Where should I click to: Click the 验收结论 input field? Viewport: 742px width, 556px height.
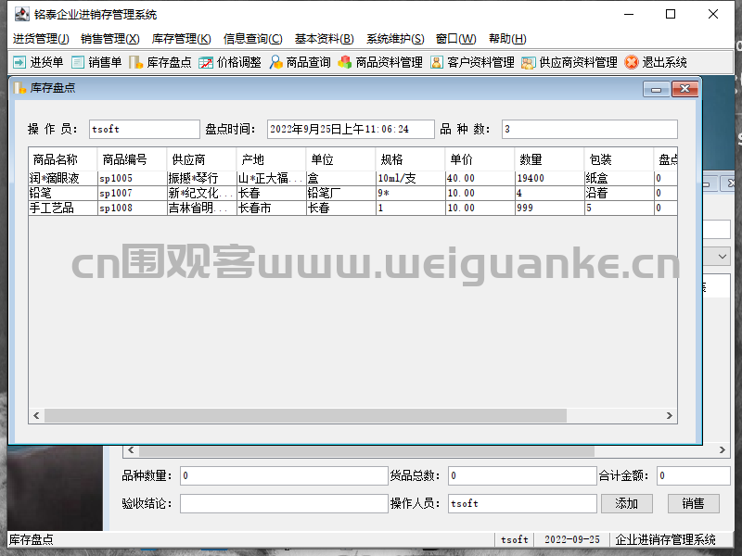[284, 503]
